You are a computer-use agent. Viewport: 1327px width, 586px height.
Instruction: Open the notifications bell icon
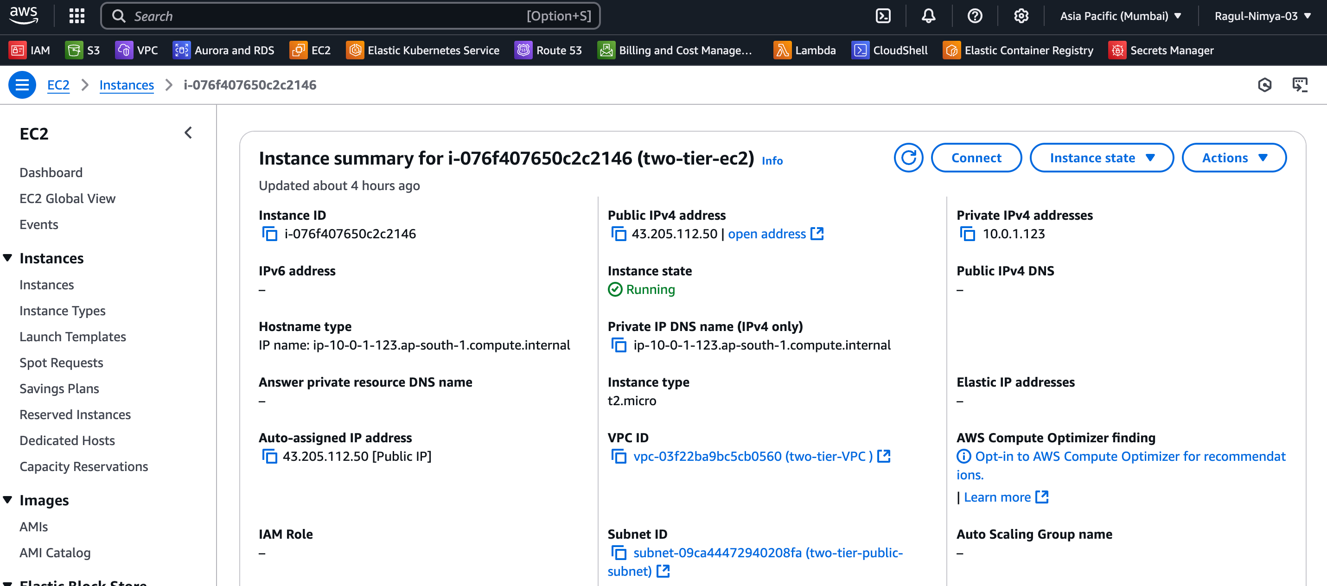(928, 16)
